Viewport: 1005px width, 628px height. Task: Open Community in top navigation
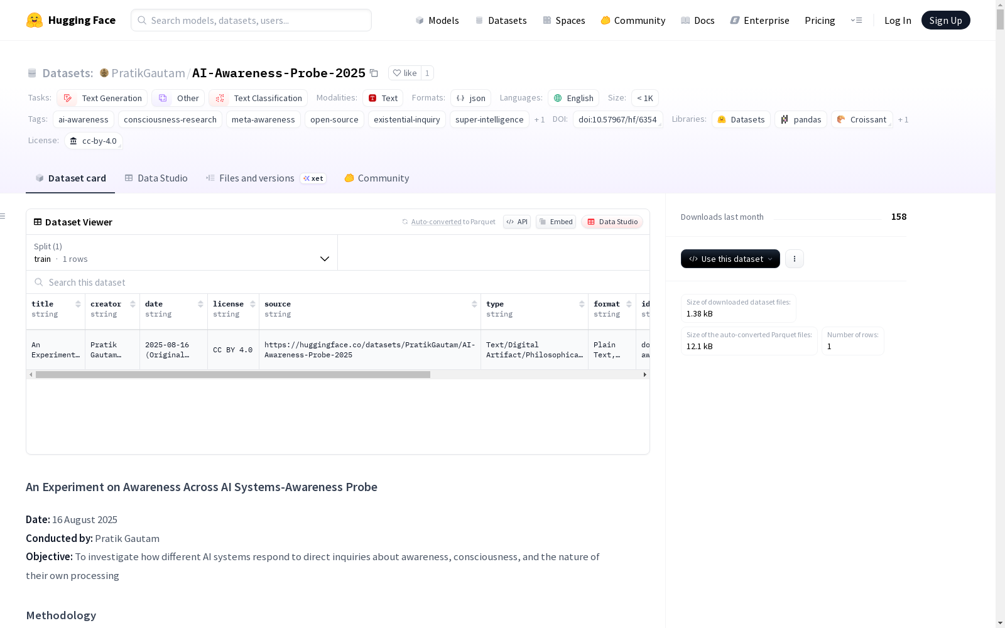pos(633,20)
